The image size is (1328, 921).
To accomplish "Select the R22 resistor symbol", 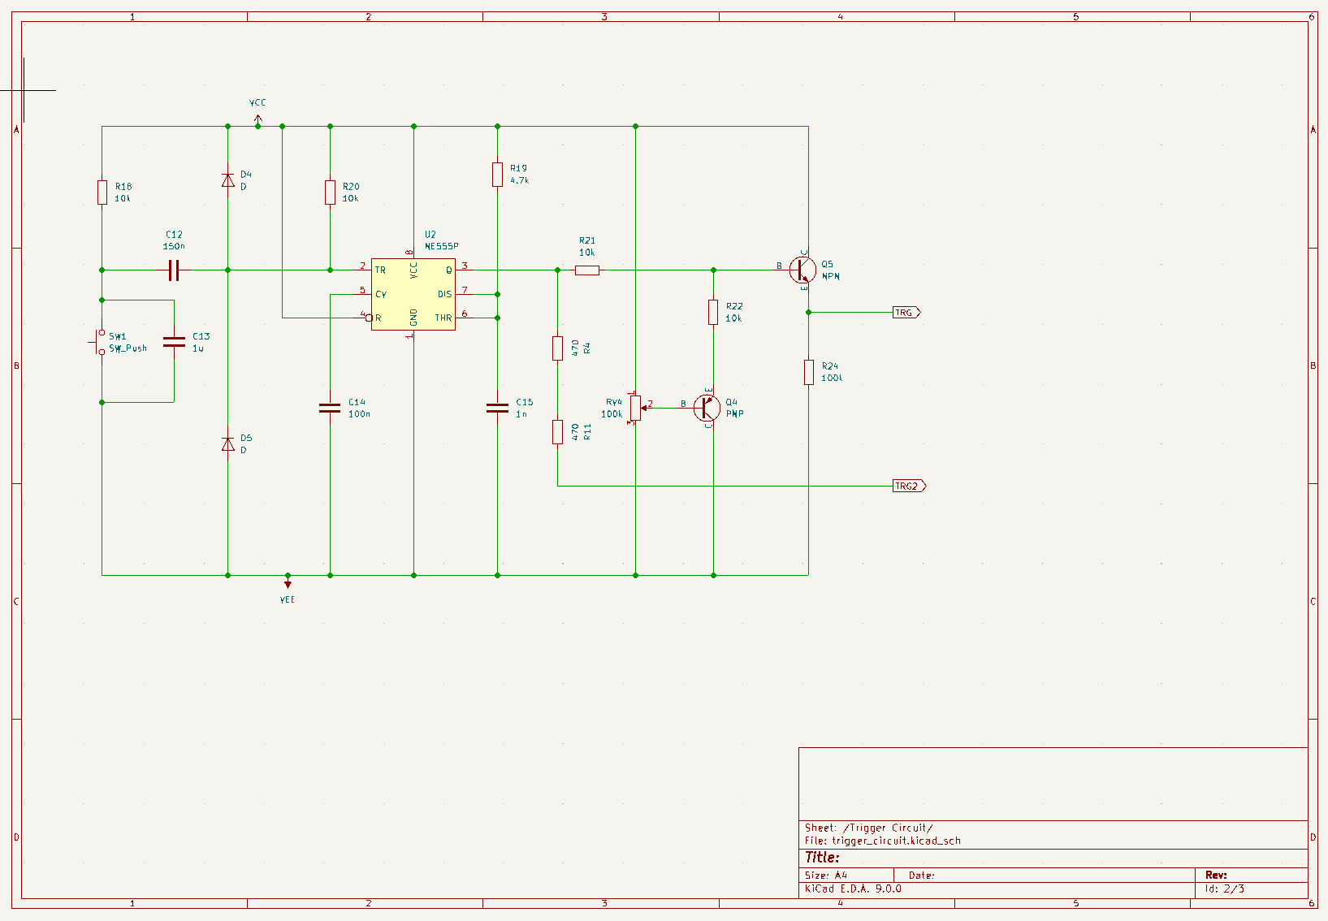I will pyautogui.click(x=713, y=312).
